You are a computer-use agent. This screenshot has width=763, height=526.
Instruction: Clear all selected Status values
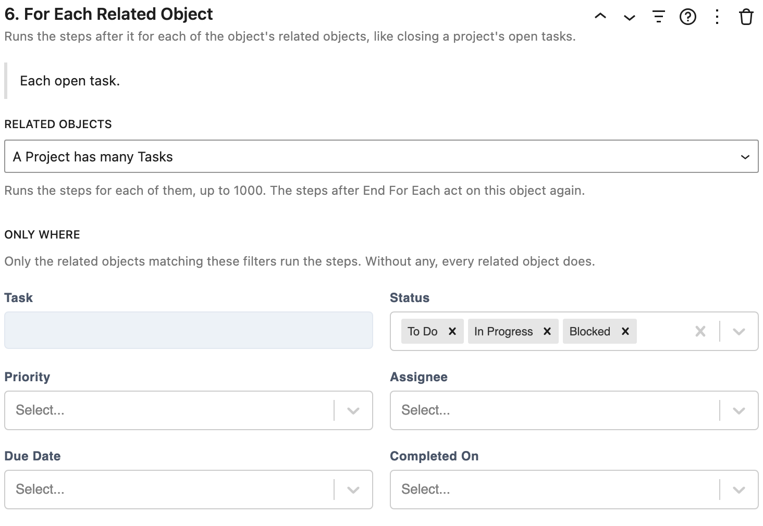700,331
